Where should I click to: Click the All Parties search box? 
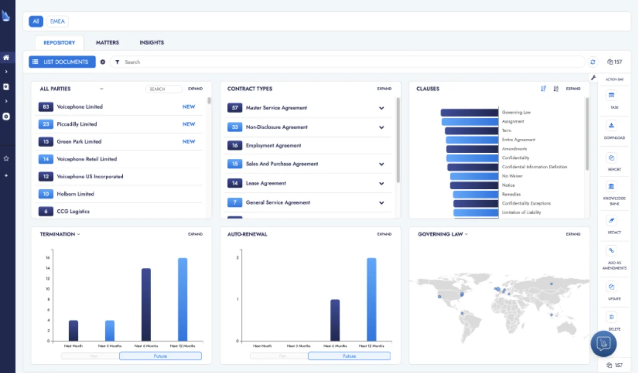click(x=164, y=89)
